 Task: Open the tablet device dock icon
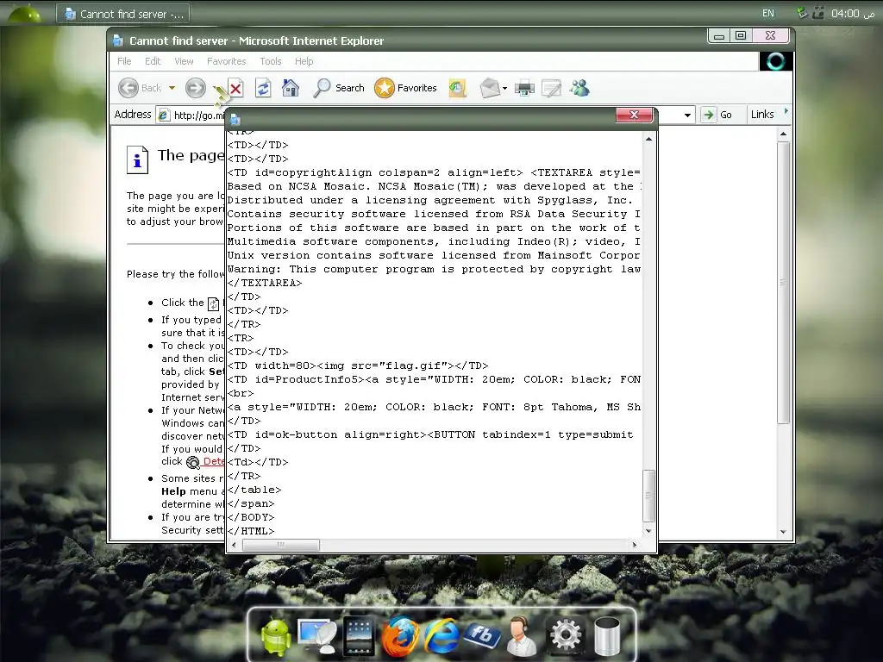359,636
